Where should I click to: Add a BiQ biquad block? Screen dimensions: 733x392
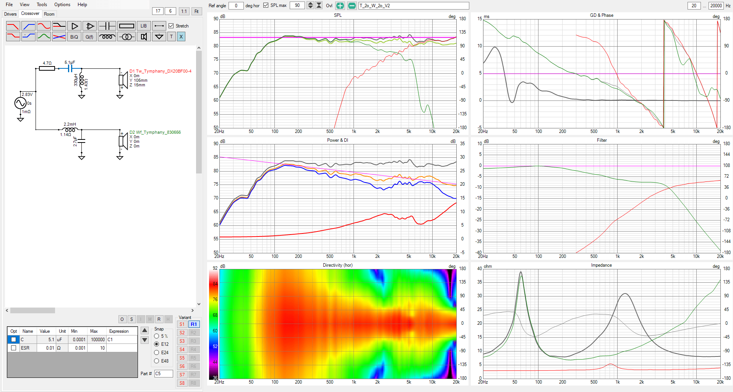[74, 37]
